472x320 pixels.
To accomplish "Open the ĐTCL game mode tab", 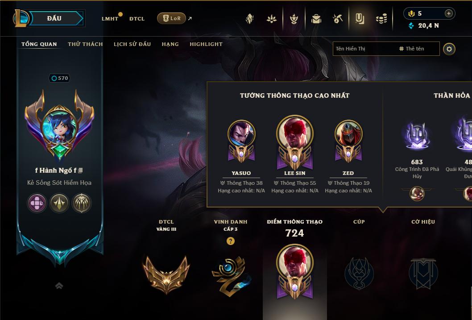I will click(137, 19).
